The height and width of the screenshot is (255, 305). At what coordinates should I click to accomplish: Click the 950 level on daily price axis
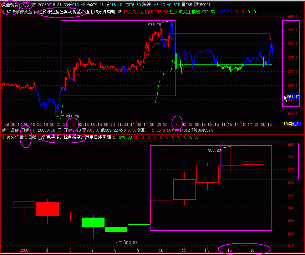point(291,195)
